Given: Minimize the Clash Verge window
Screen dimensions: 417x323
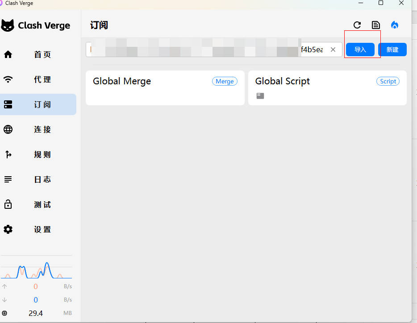Looking at the screenshot, I should [361, 3].
